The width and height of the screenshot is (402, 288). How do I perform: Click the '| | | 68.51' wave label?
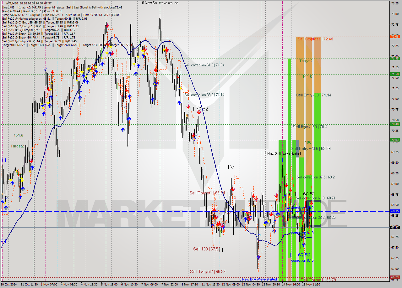[304, 194]
